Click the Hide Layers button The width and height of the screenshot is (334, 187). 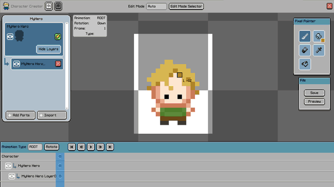(48, 49)
